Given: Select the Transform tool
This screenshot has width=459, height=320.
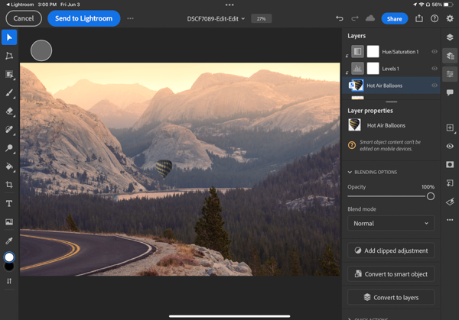Looking at the screenshot, I should [x=9, y=56].
